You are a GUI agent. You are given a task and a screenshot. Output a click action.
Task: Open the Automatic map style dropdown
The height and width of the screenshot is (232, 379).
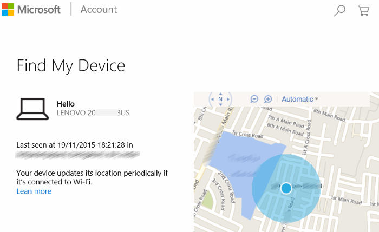[300, 99]
